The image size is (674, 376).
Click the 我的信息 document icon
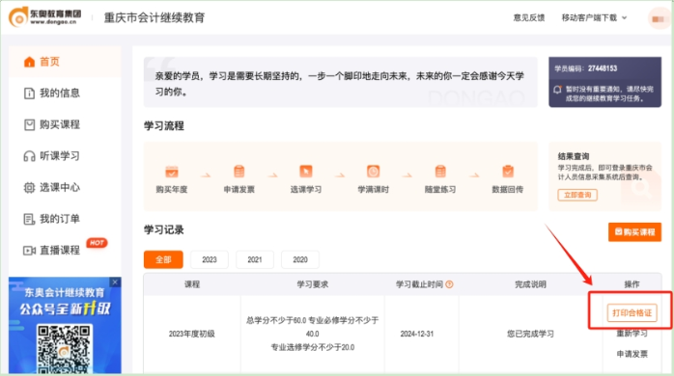coord(29,94)
